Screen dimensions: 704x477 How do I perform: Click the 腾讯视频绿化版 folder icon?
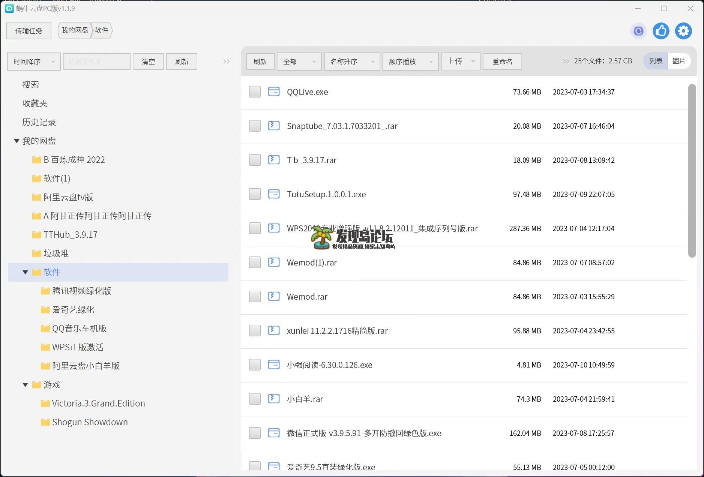pos(45,291)
